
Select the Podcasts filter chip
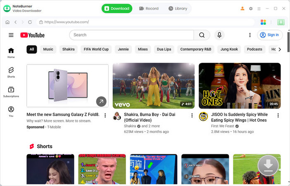[x=254, y=49]
